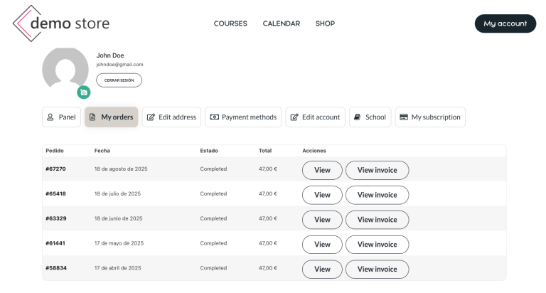View order #58834 details
Screen dimensions: 546x293
(x=322, y=270)
